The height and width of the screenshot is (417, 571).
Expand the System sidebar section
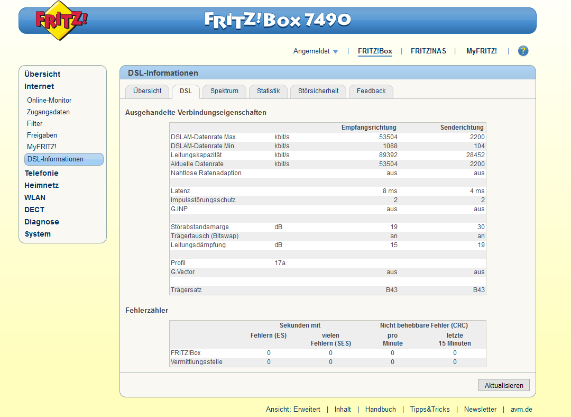(38, 234)
